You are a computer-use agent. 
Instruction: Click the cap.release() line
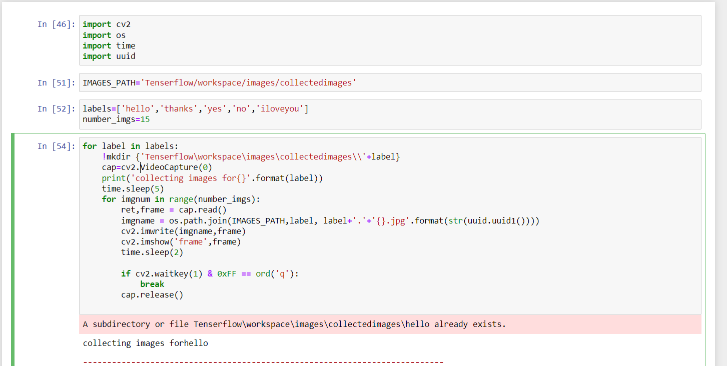152,294
